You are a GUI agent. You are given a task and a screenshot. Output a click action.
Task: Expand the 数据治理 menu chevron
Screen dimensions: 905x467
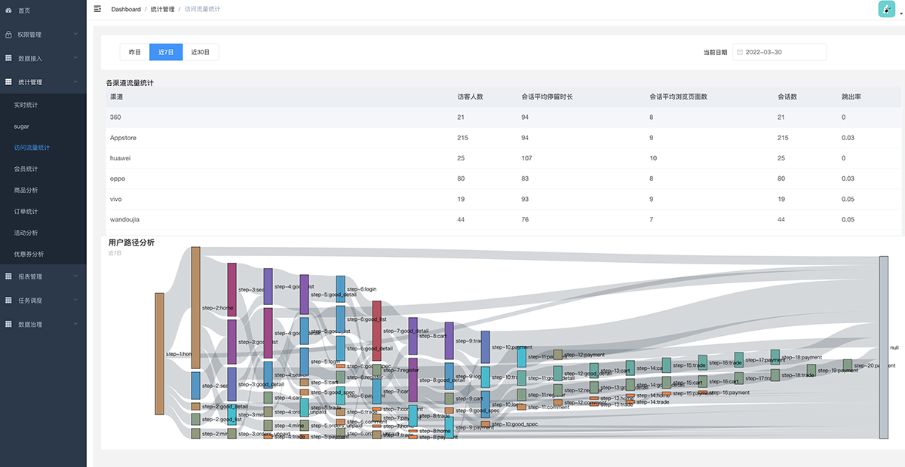[75, 324]
